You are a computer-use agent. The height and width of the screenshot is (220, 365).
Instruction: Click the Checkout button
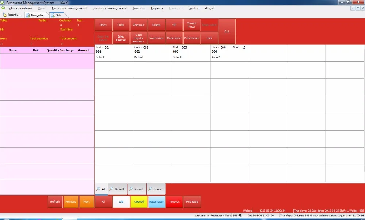coord(138,25)
